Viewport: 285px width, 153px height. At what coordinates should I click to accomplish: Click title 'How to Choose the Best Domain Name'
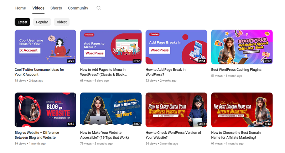tap(236, 135)
